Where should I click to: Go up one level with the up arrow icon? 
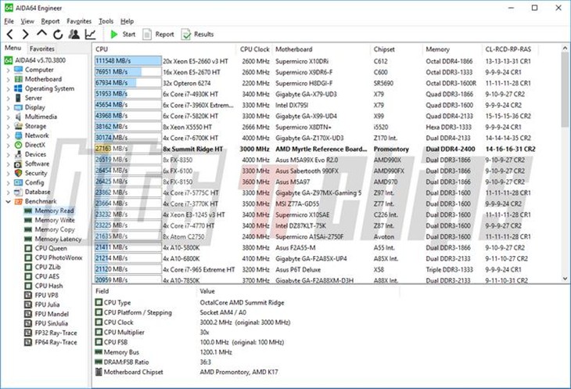click(42, 34)
